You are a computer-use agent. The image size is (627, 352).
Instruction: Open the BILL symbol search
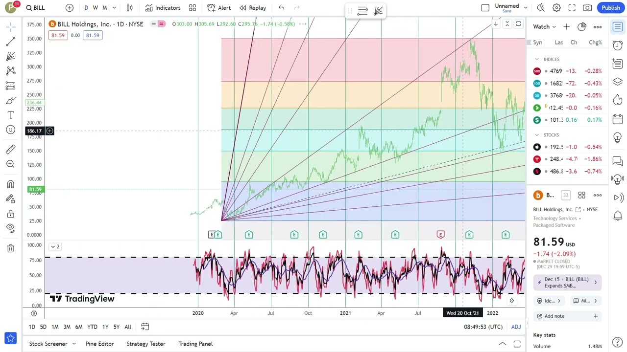35,8
